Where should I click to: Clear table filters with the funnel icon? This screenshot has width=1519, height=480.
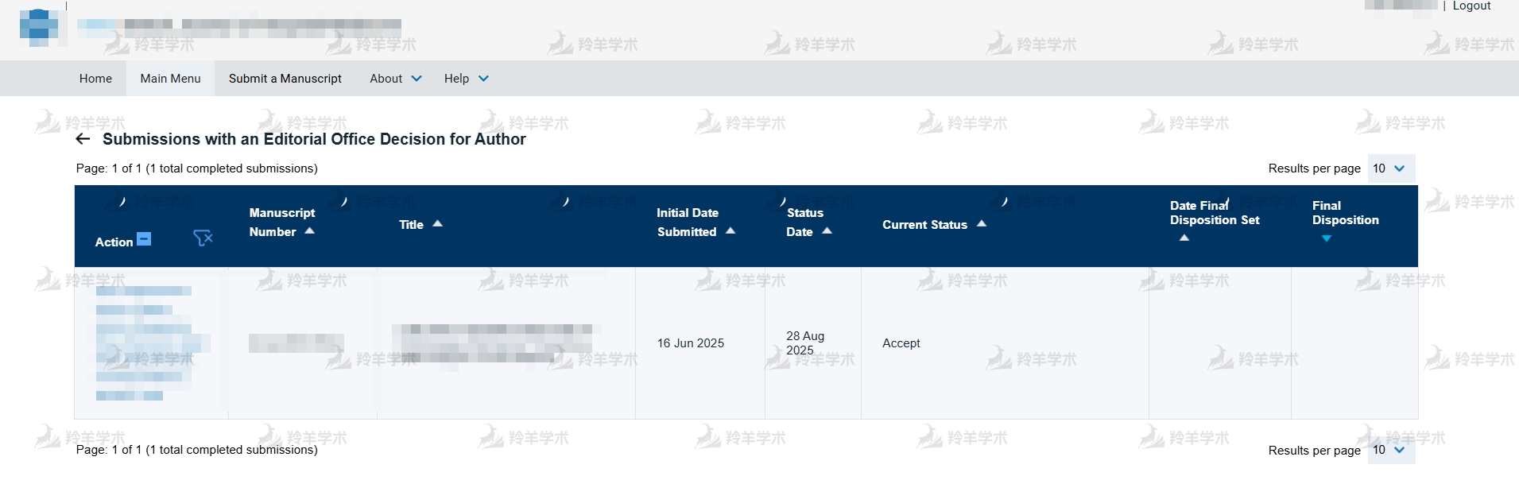203,238
